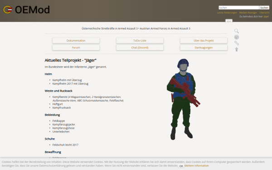Viewport: 272px width, 170px height.
Task: Open the Chat (Discord) button
Action: click(x=140, y=48)
